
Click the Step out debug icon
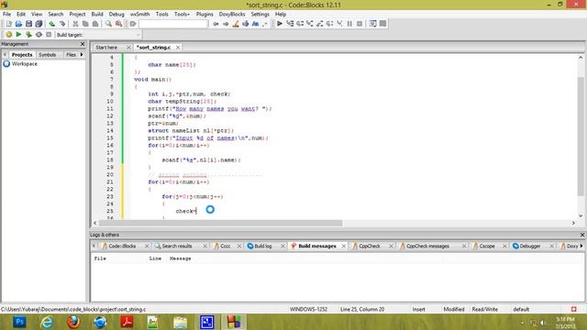[320, 24]
